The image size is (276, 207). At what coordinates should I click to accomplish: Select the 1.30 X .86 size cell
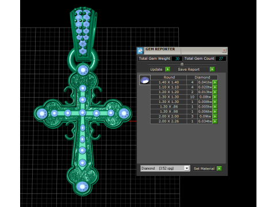click(x=168, y=107)
